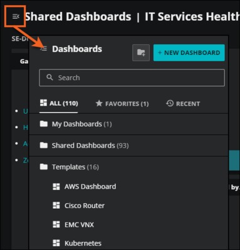Image resolution: width=240 pixels, height=250 pixels.
Task: Click the history clock icon on Recent tab
Action: click(x=170, y=103)
